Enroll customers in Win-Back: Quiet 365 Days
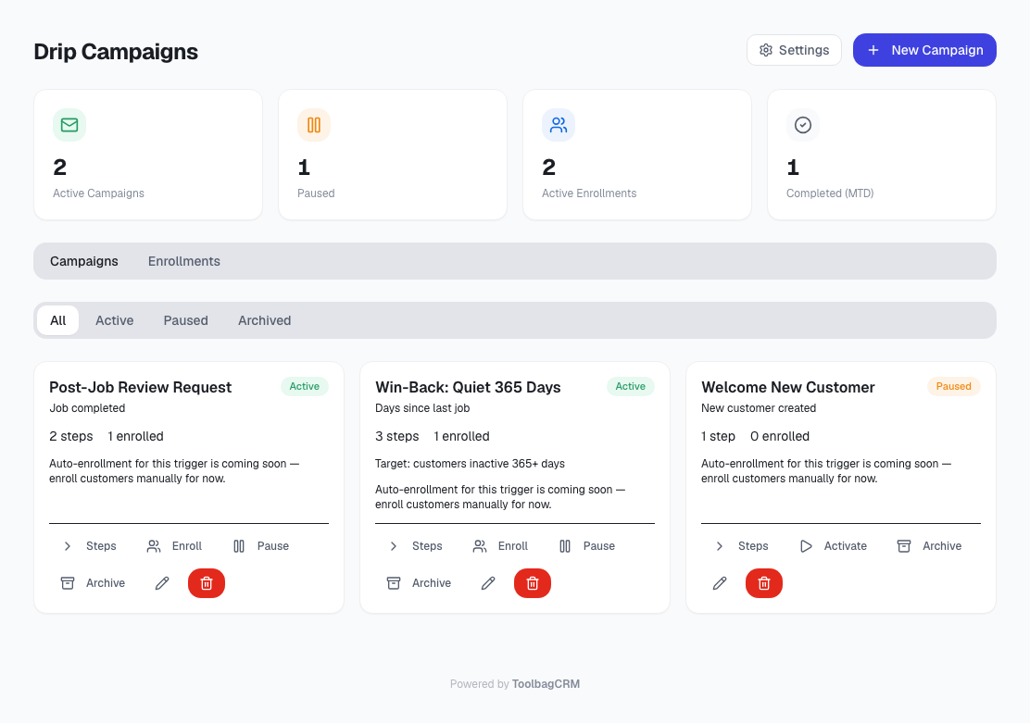 point(500,546)
